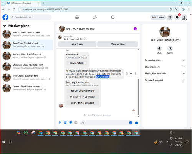The width and height of the screenshot is (192, 154).
Task: Click Ben's profile picture in right panel
Action: 165,32
